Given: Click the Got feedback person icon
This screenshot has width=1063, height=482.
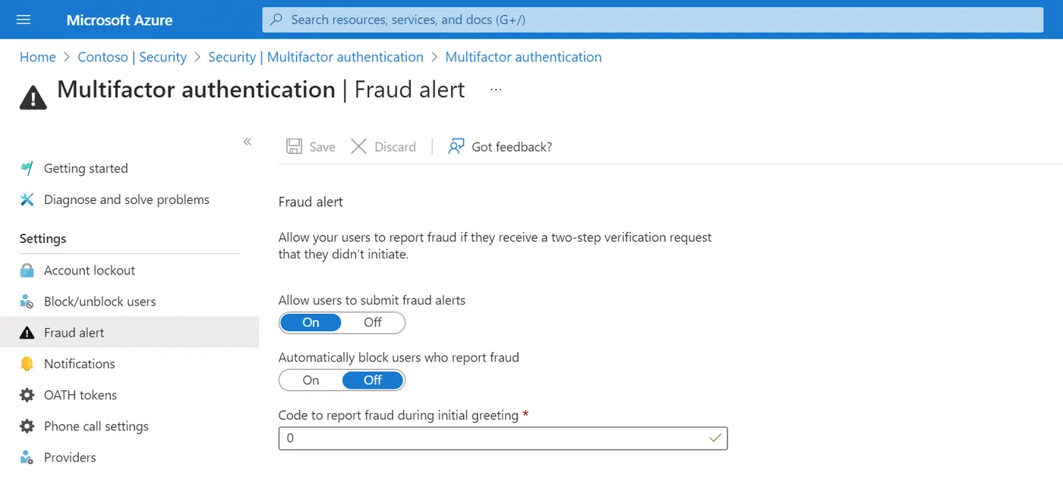Looking at the screenshot, I should tap(456, 146).
